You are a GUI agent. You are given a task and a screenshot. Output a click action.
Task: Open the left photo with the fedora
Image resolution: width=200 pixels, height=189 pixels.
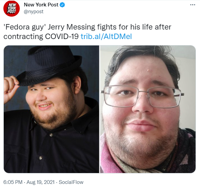51,109
